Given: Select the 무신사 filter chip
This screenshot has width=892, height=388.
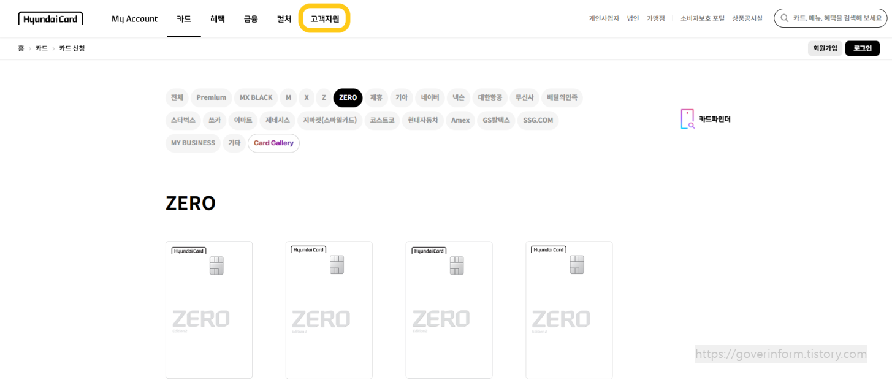Looking at the screenshot, I should click(524, 97).
